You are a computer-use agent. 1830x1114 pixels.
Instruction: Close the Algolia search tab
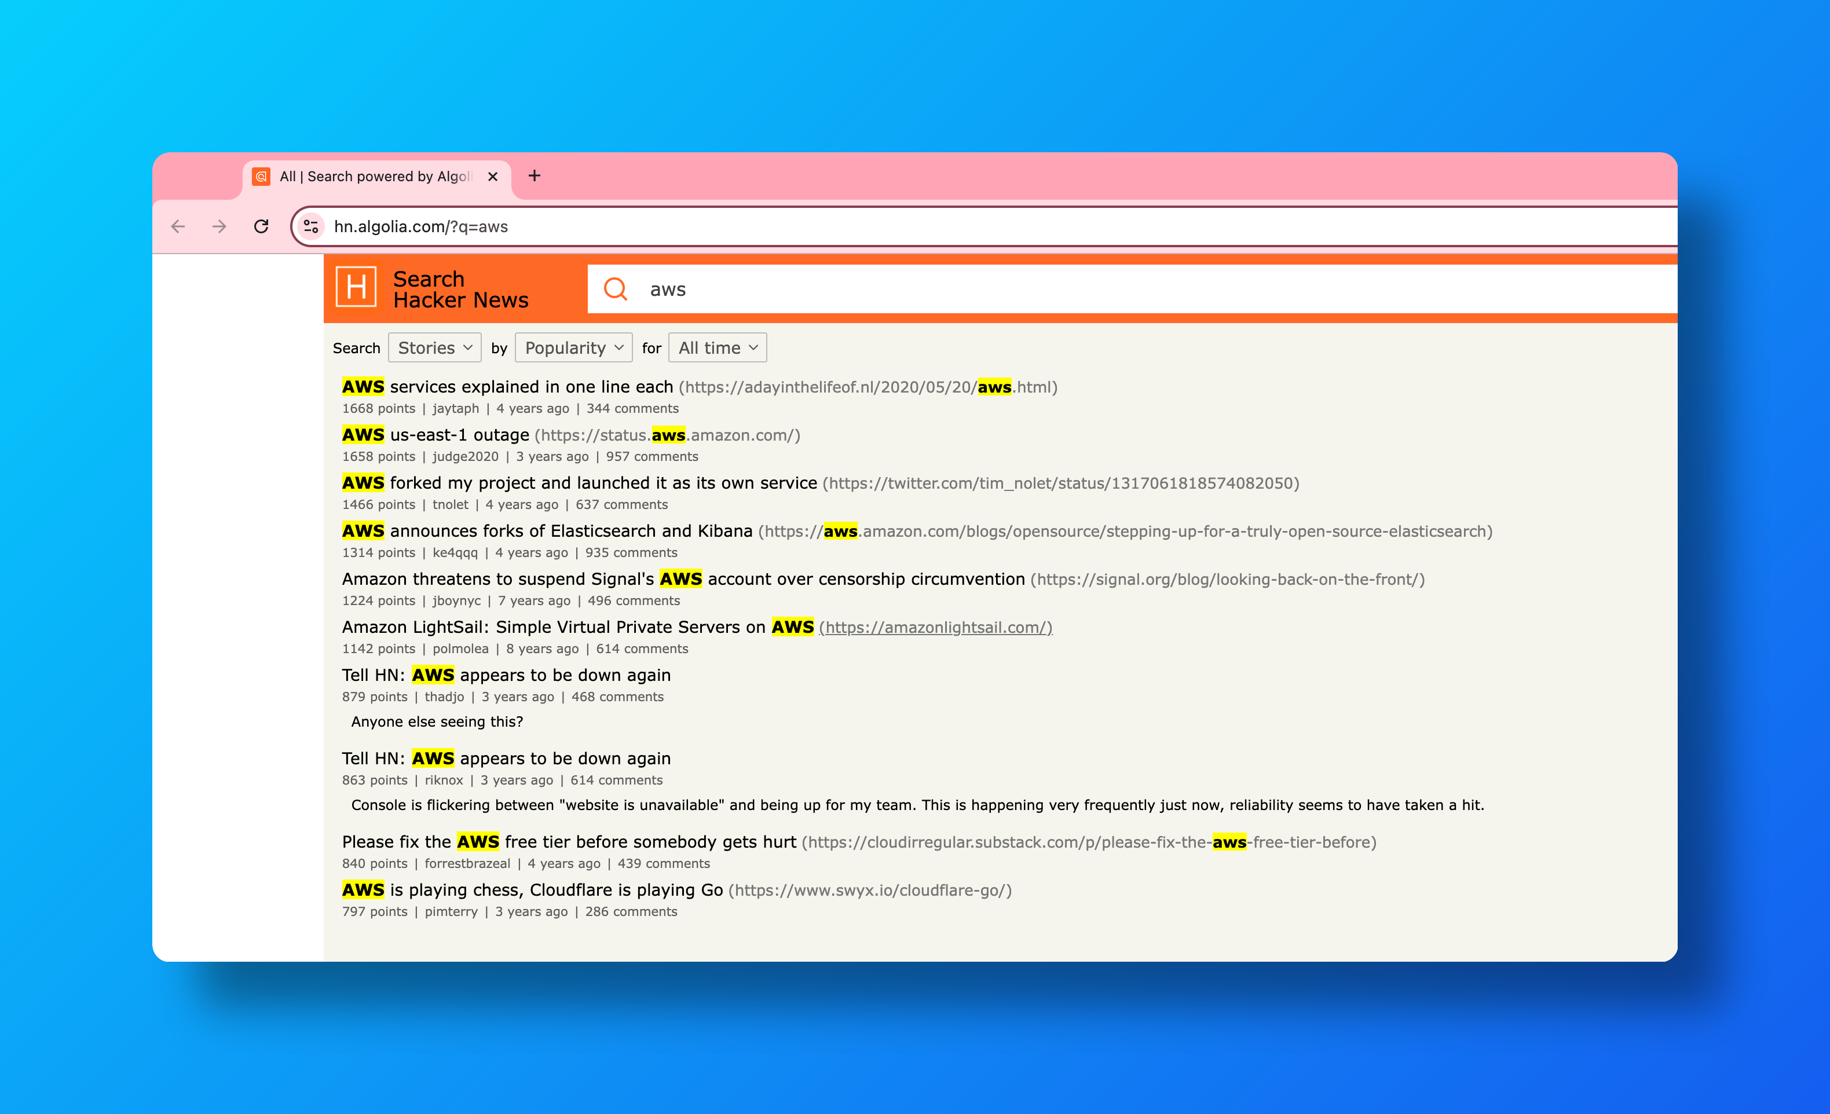492,177
